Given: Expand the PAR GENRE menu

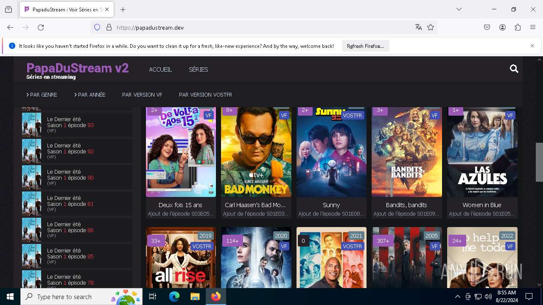Looking at the screenshot, I should [x=42, y=95].
